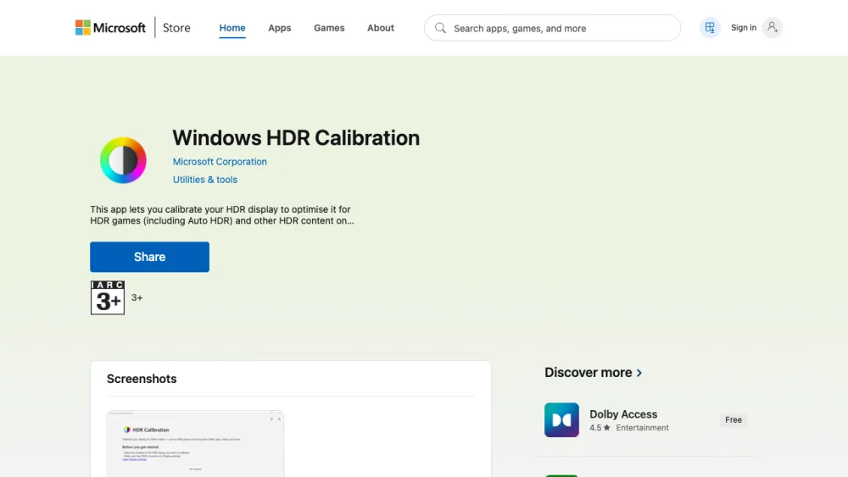Click the Share button

pos(150,257)
